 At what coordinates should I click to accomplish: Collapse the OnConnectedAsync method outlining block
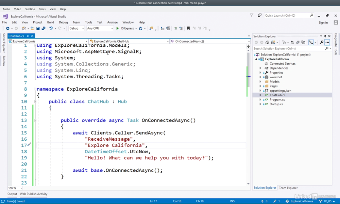coord(35,120)
